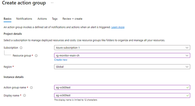Switch to the Actions tab
Viewport: 195px width, 106px height.
(x=42, y=19)
